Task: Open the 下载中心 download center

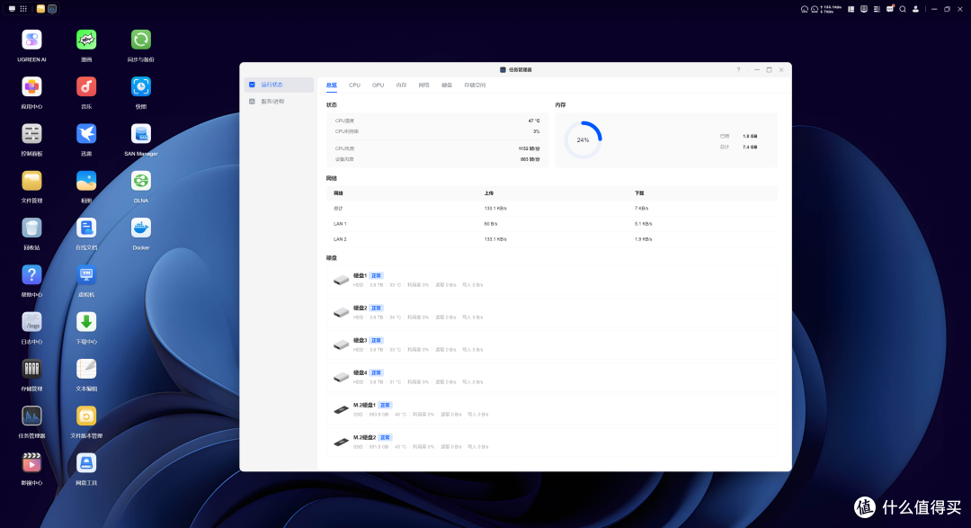Action: tap(86, 322)
